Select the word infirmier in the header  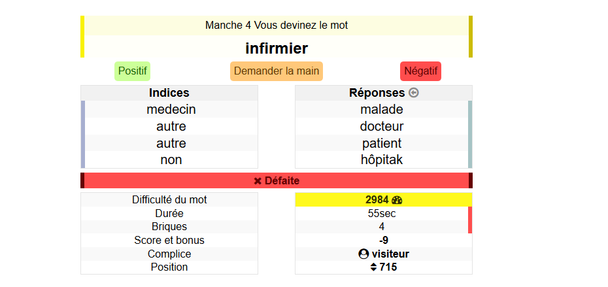(x=277, y=48)
